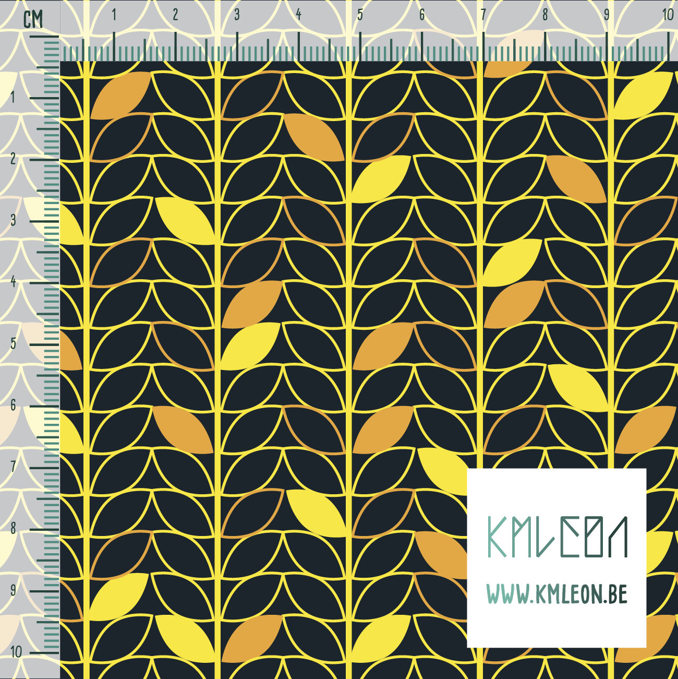This screenshot has width=678, height=679.
Task: Click yellow leaf nearest pattern's top-right corner
Action: tap(643, 95)
